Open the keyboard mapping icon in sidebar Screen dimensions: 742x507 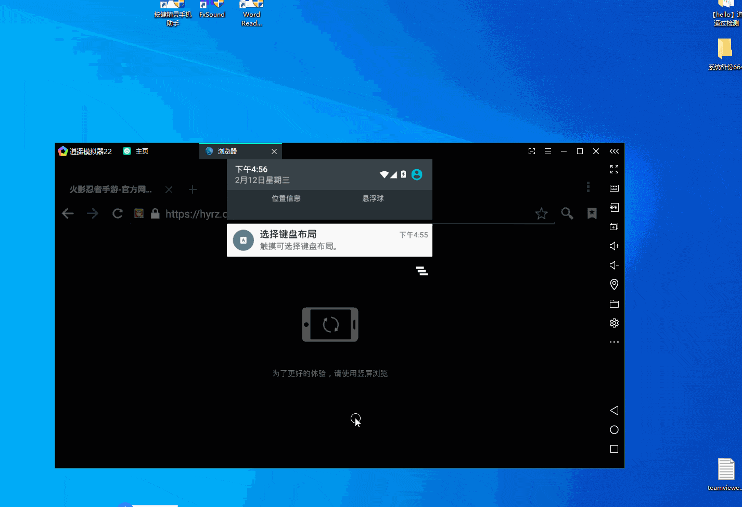tap(614, 188)
